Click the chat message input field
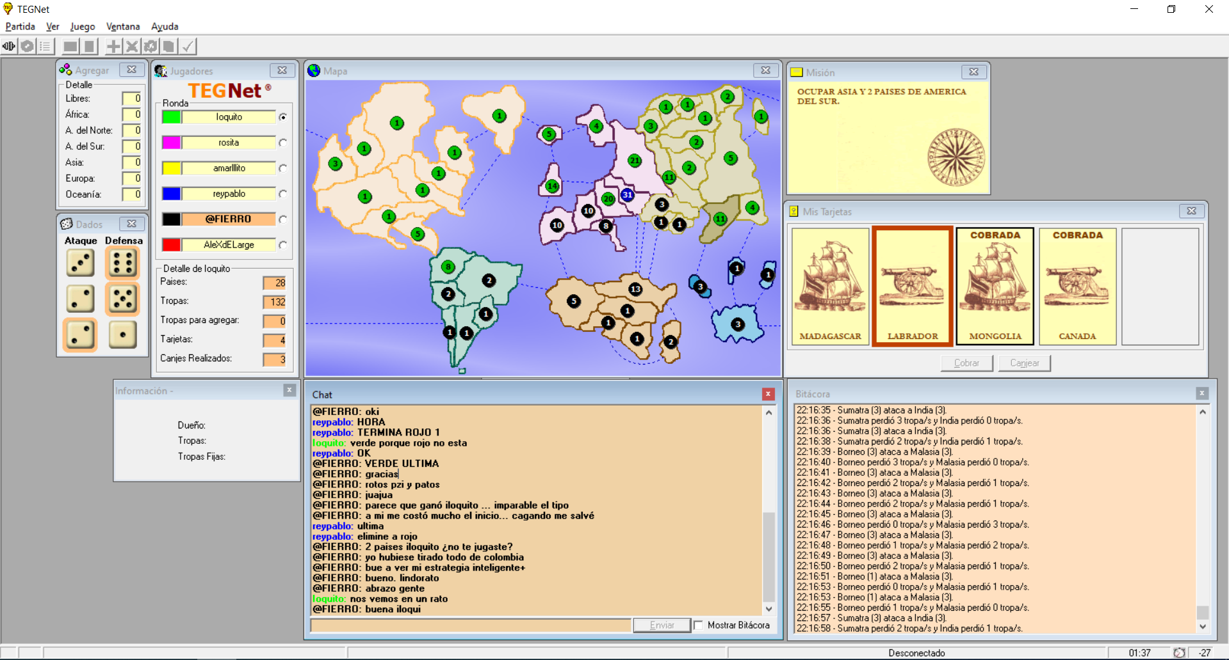The width and height of the screenshot is (1229, 660). click(471, 625)
